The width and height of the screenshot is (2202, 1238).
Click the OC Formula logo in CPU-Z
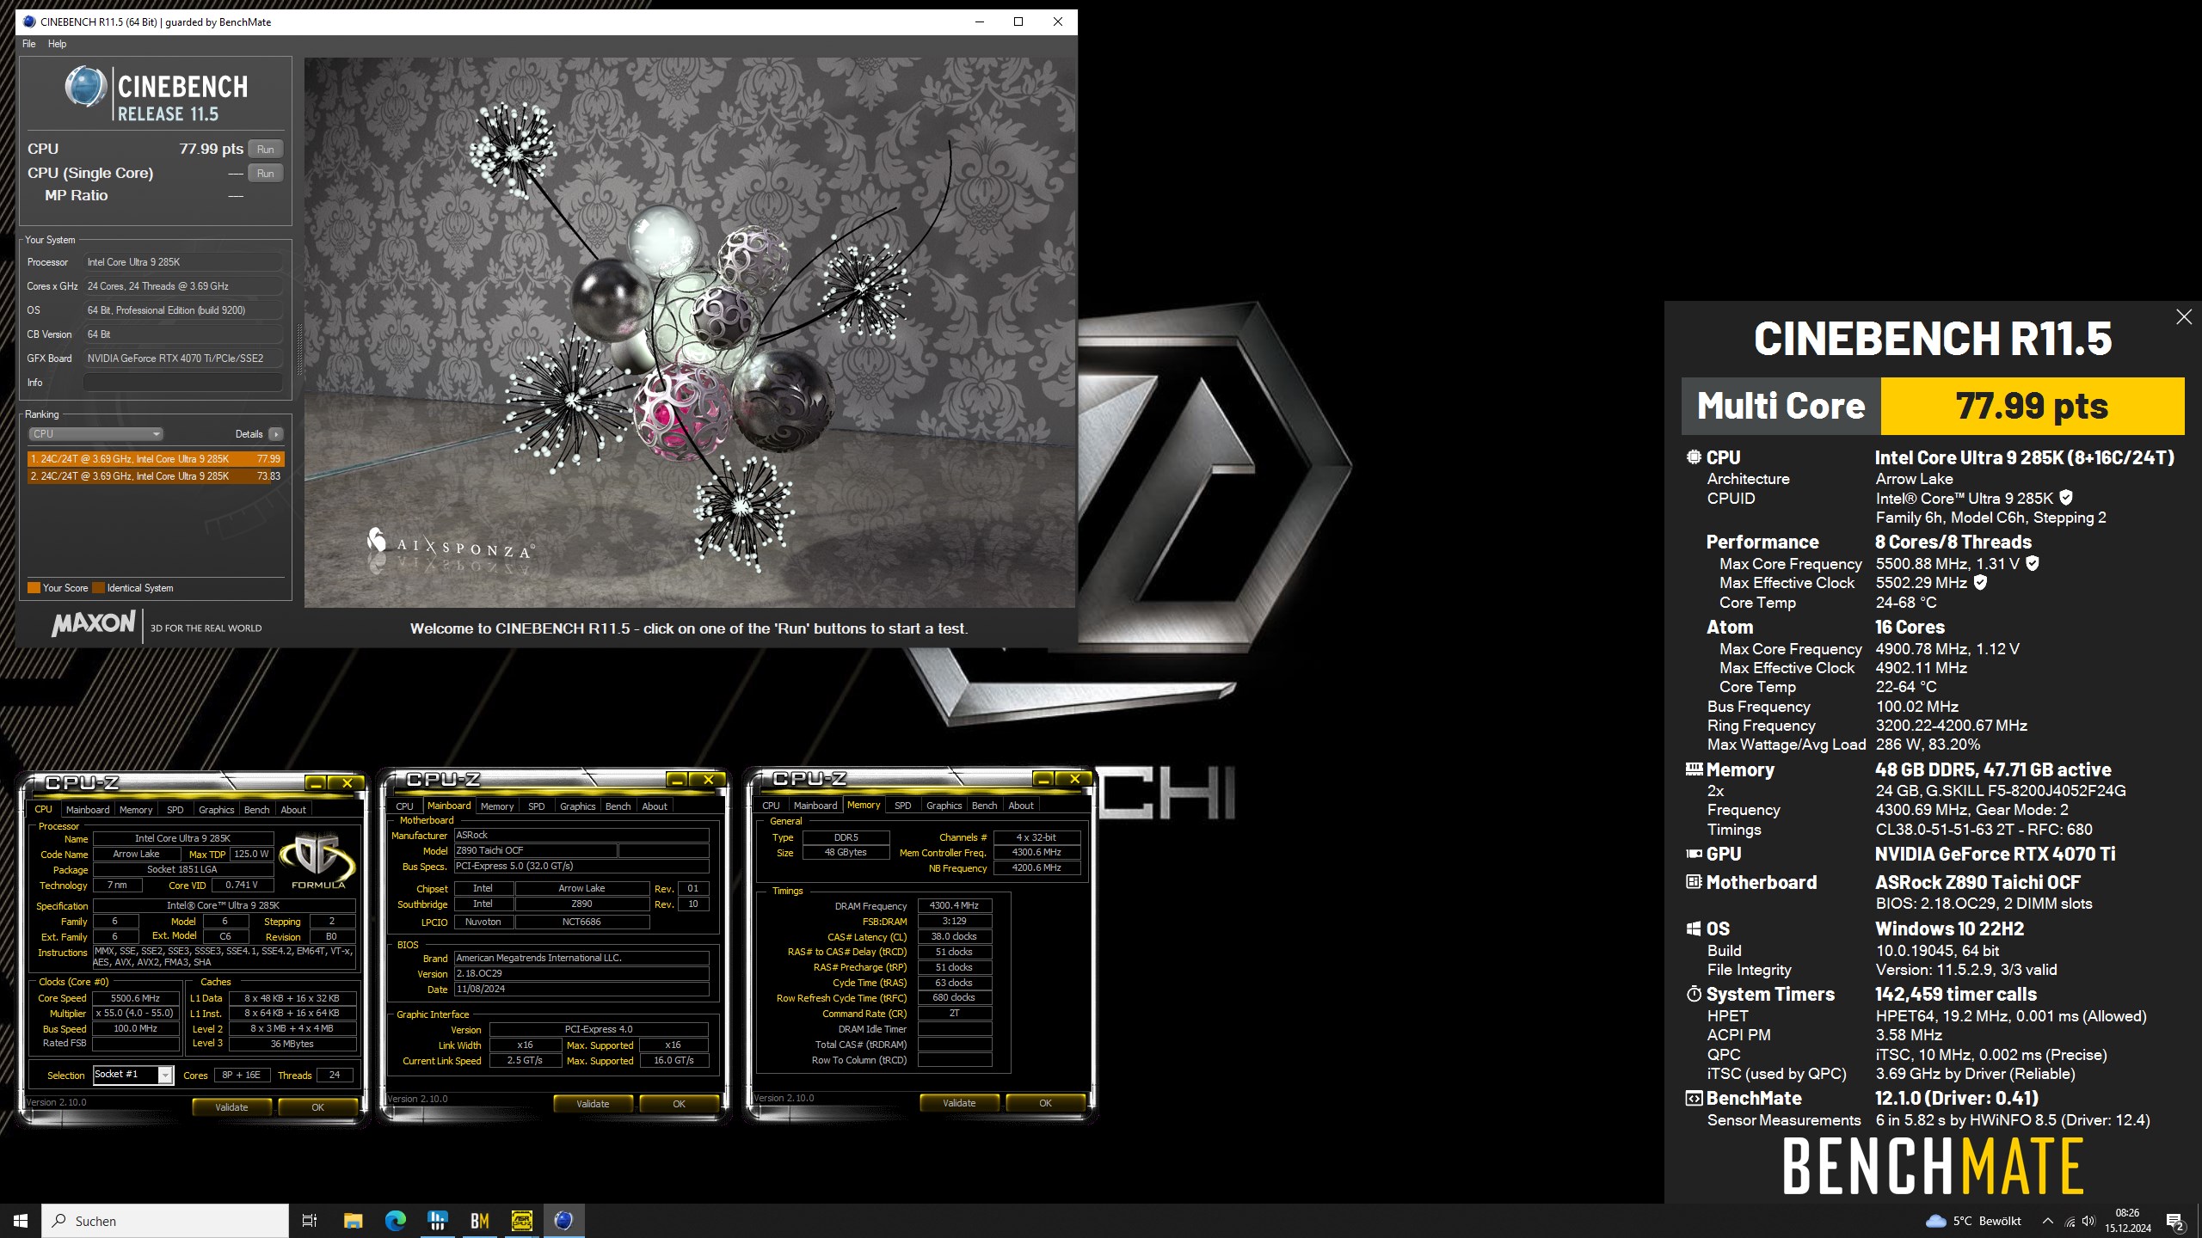pyautogui.click(x=317, y=860)
